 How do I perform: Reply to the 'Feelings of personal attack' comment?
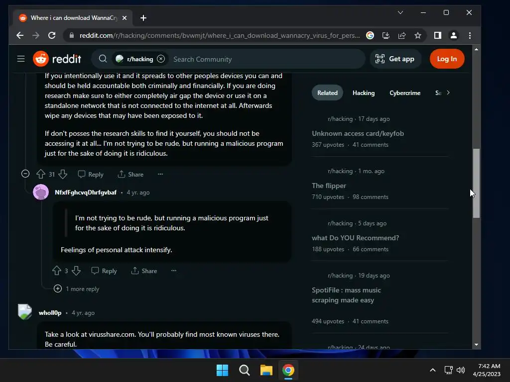pyautogui.click(x=104, y=271)
